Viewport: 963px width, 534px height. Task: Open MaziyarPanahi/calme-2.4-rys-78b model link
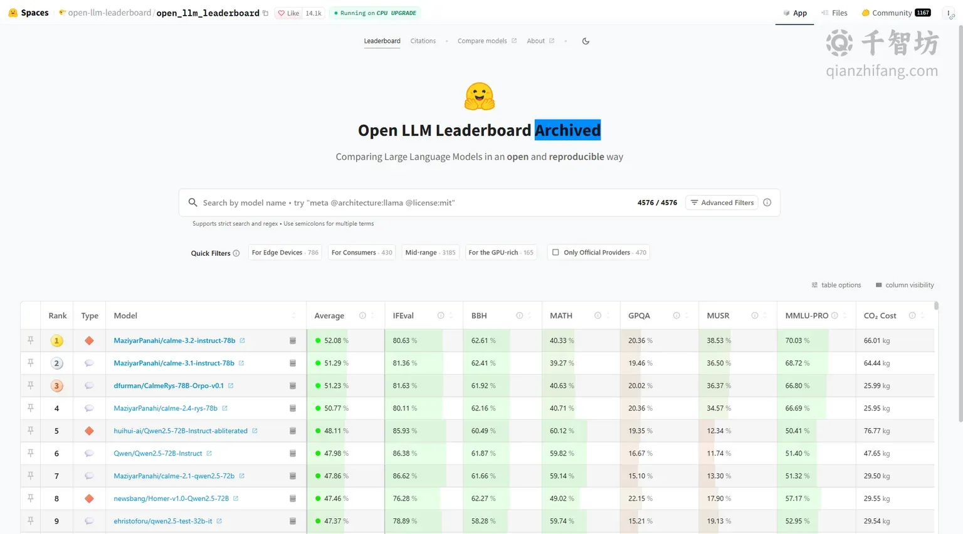coord(166,408)
